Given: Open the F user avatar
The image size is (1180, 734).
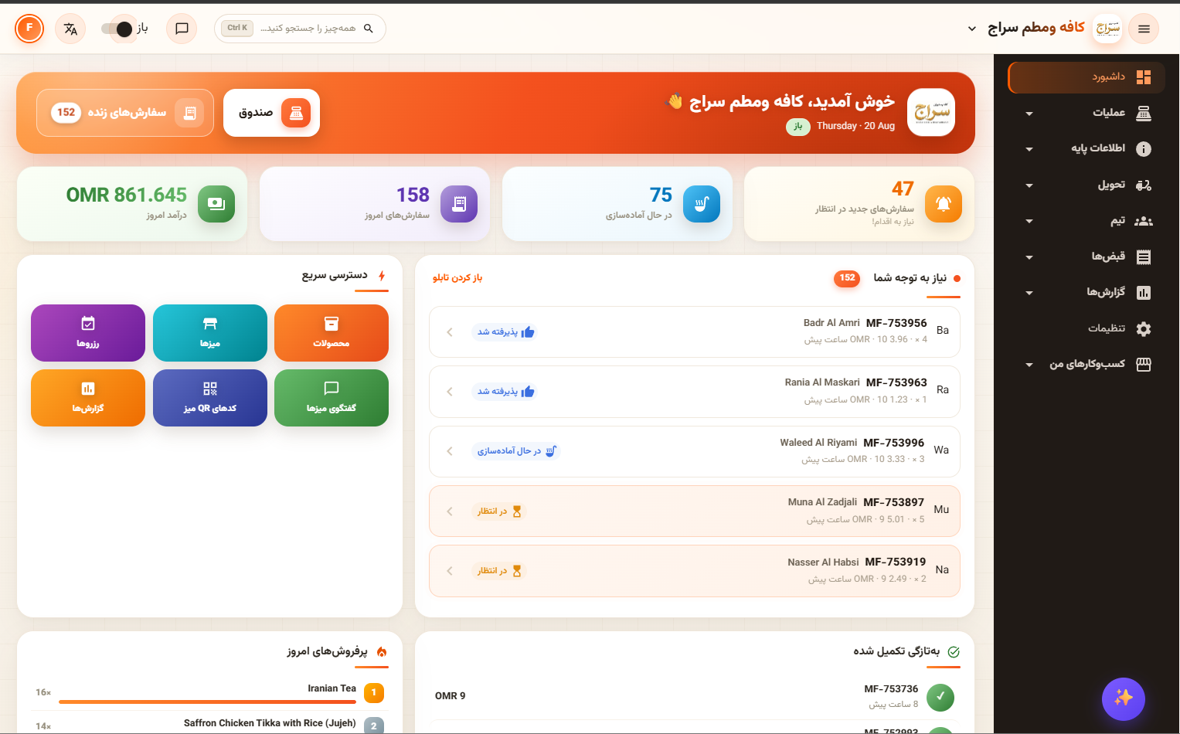Looking at the screenshot, I should (29, 29).
